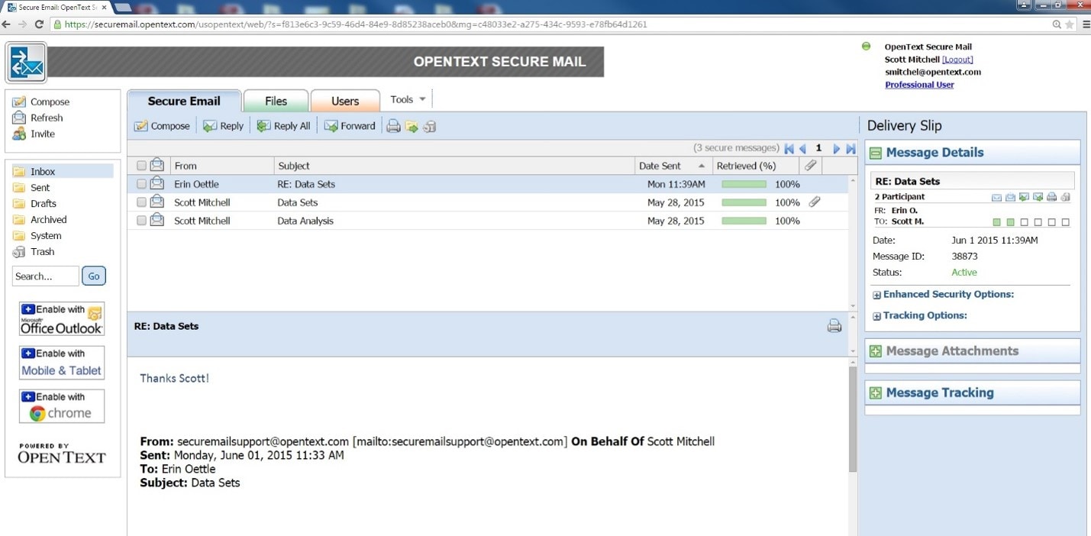
Task: Click Enable with Office Outlook button
Action: click(62, 319)
